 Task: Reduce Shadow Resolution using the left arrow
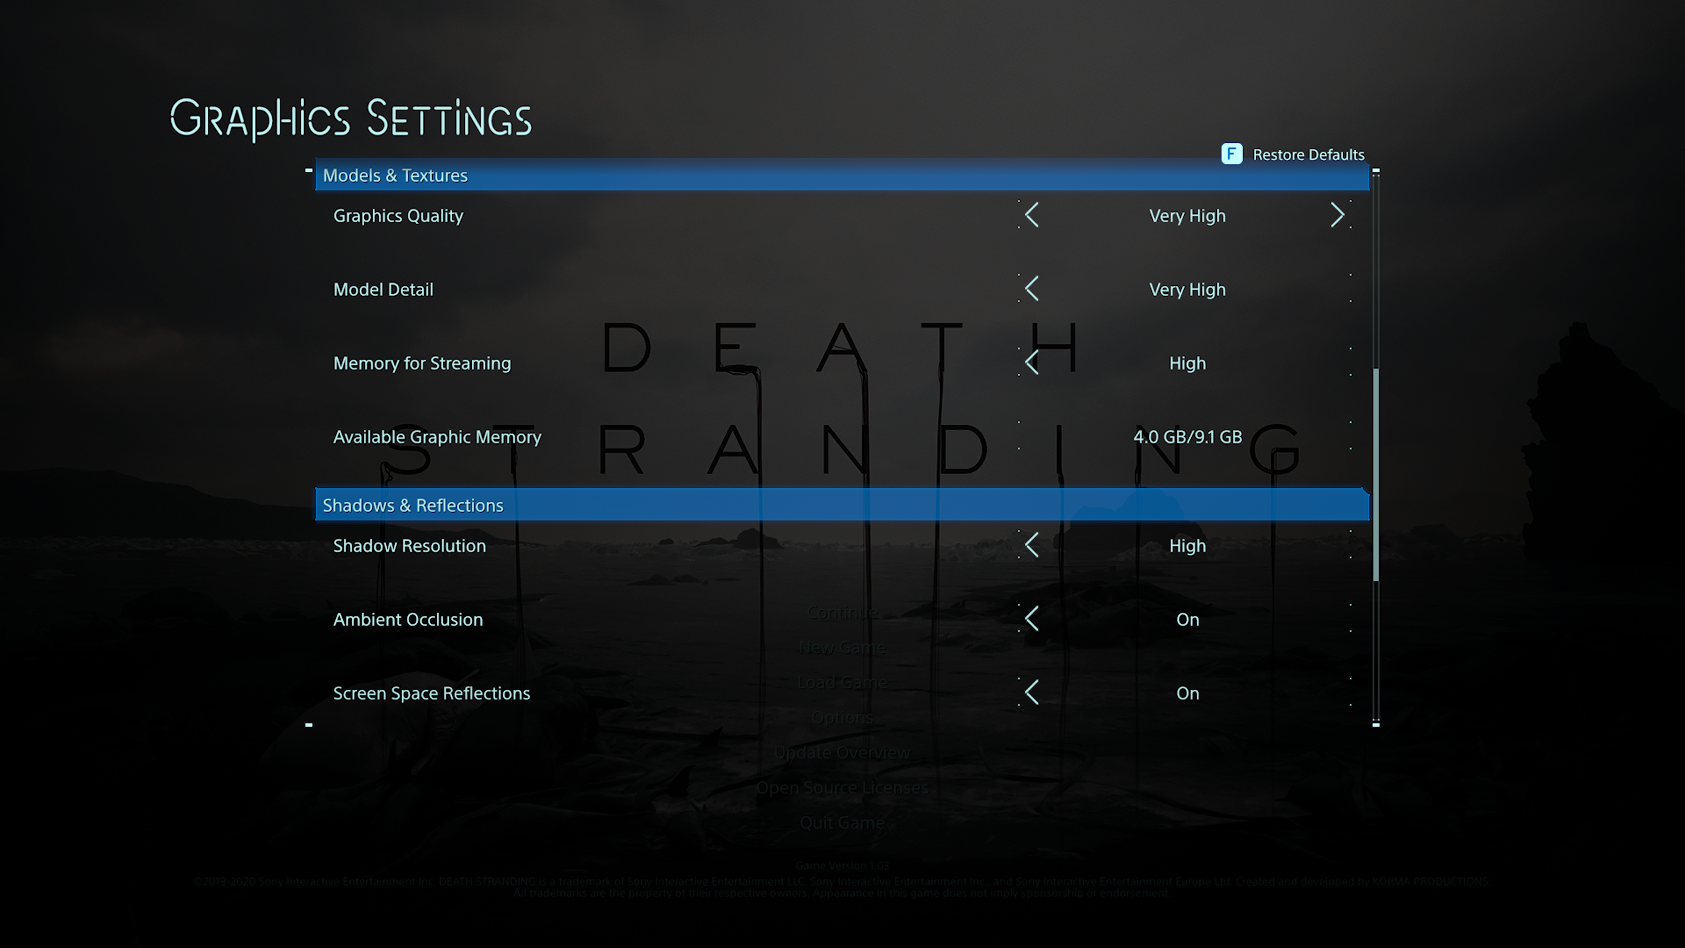click(x=1032, y=545)
